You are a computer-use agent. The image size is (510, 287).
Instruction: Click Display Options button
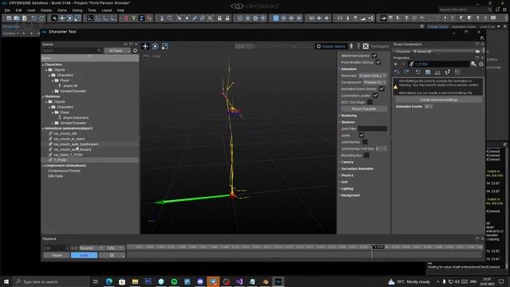click(331, 46)
